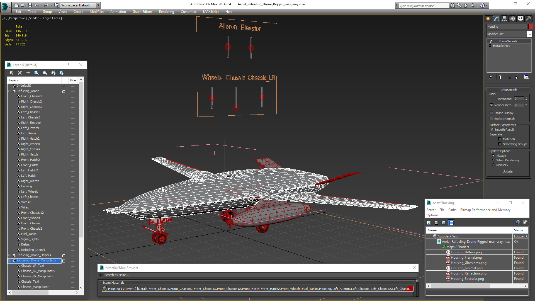Select Manually update radio button

(x=493, y=165)
